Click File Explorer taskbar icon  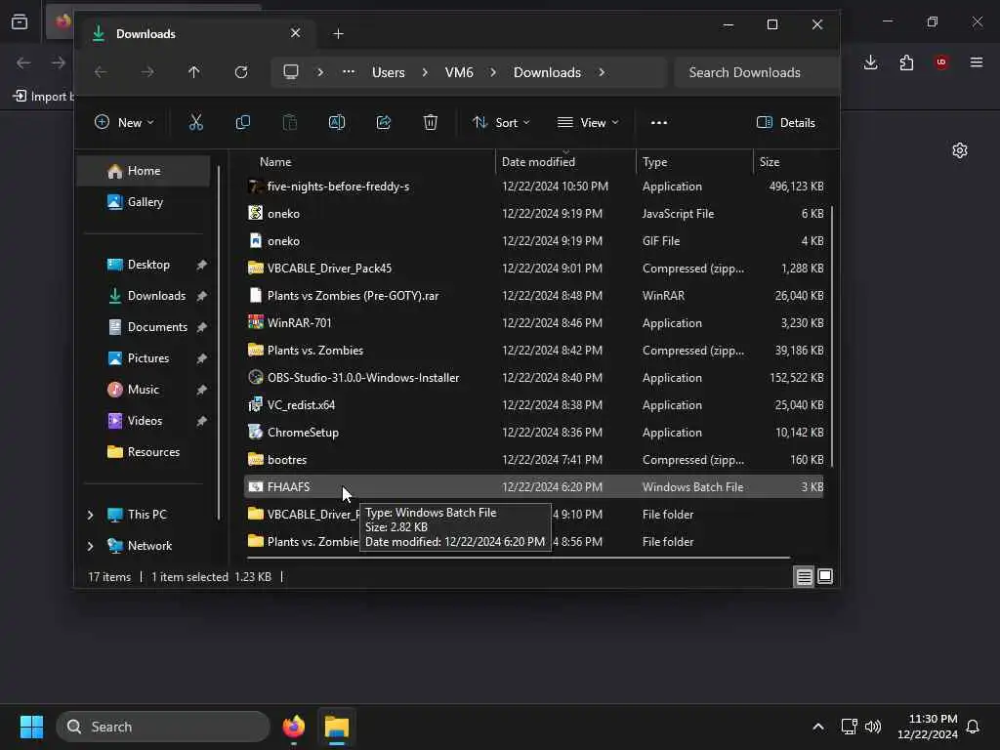click(337, 727)
